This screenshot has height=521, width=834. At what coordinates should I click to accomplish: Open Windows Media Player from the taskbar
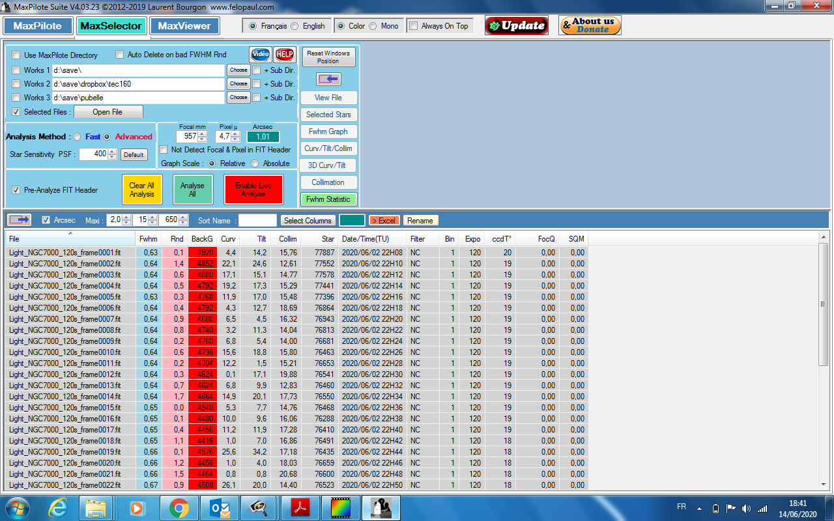(137, 508)
